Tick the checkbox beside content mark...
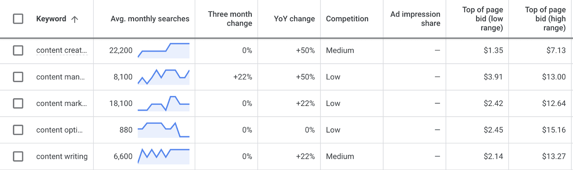This screenshot has width=573, height=170. tap(18, 103)
